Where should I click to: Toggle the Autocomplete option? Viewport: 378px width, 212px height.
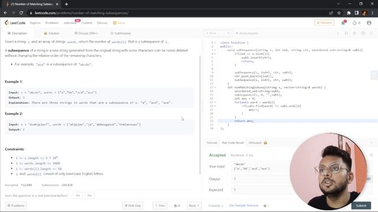pos(247,33)
